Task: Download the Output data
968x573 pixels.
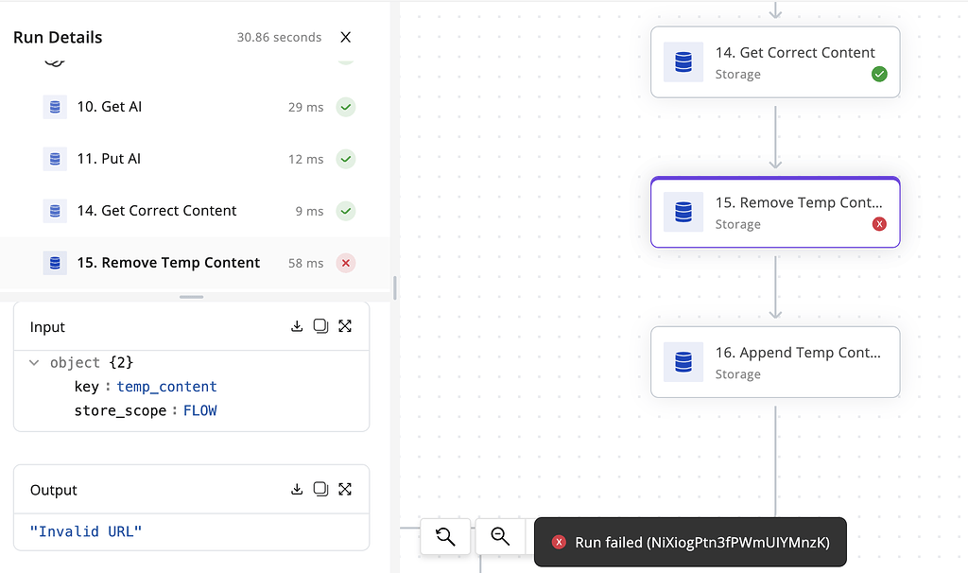Action: pyautogui.click(x=297, y=489)
